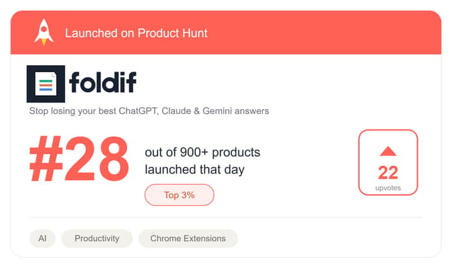This screenshot has width=452, height=265.
Task: Select the Productivity category tag
Action: pos(97,238)
